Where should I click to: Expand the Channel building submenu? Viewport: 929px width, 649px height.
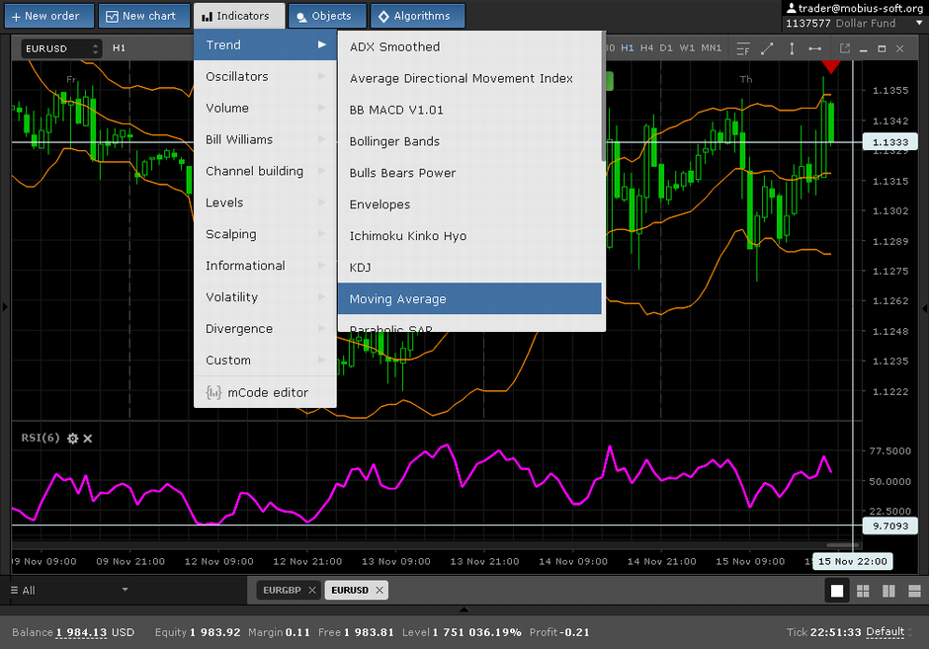point(265,171)
